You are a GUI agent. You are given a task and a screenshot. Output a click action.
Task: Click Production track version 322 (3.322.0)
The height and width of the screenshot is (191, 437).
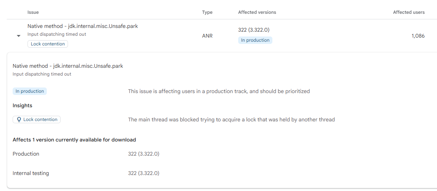point(143,154)
